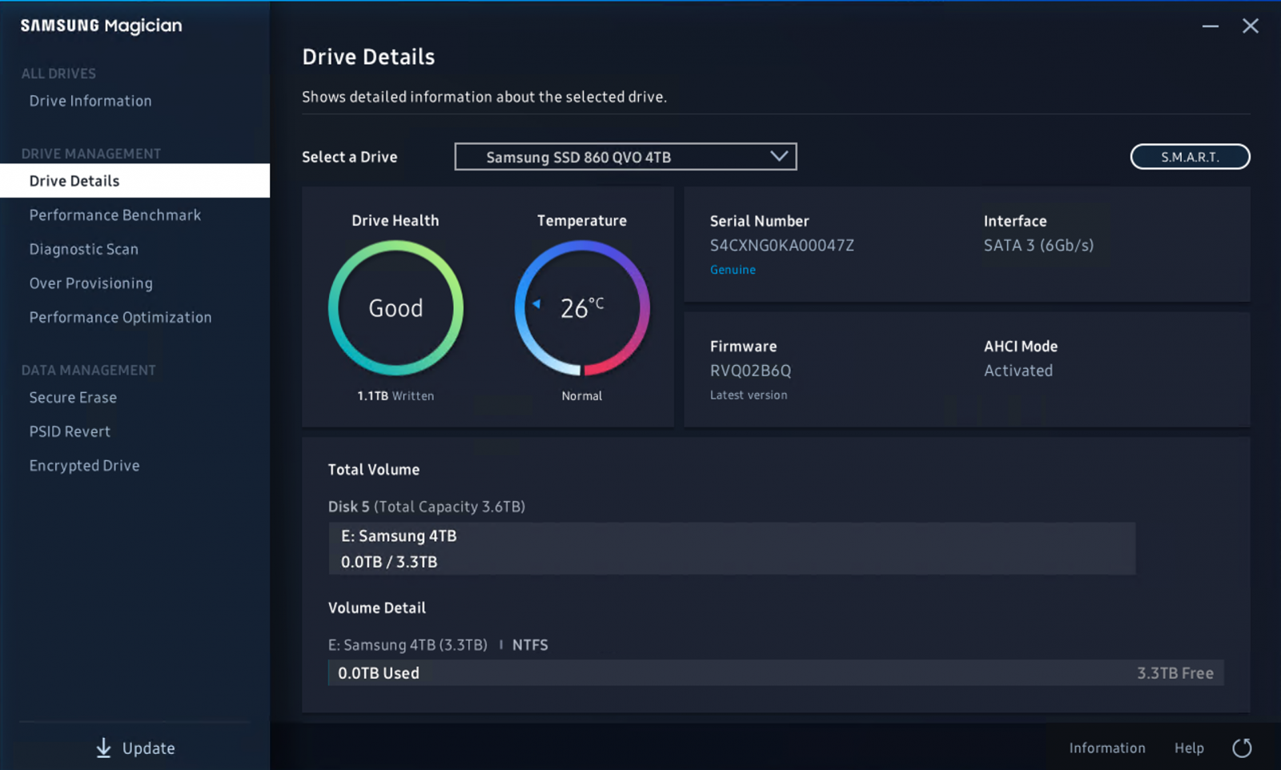The image size is (1281, 770).
Task: Click the Drive Health Good gauge
Action: click(x=396, y=308)
